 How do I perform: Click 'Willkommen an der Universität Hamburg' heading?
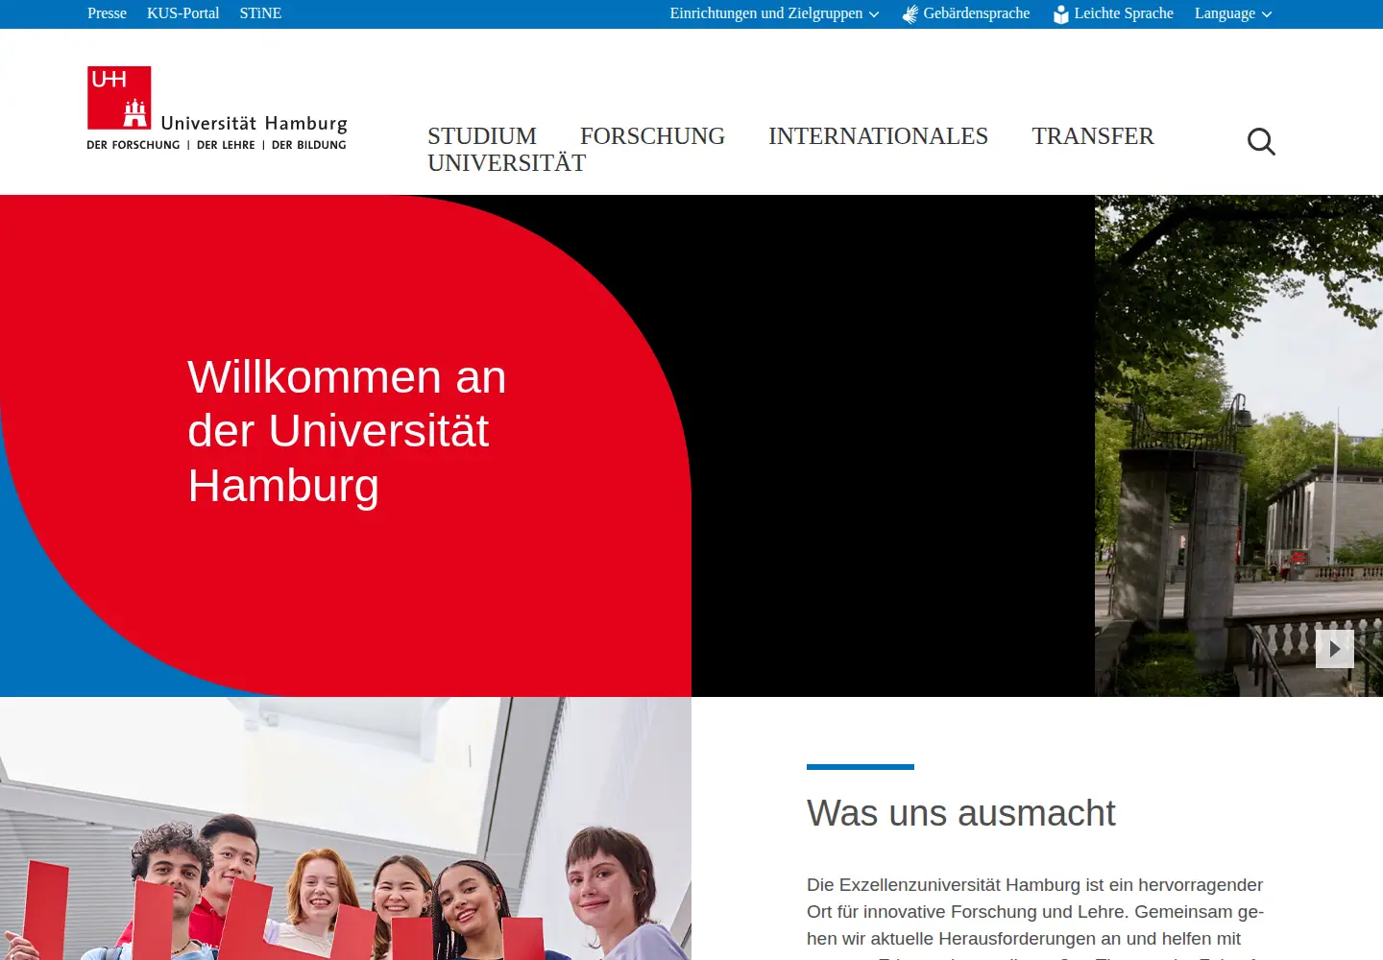pyautogui.click(x=347, y=431)
